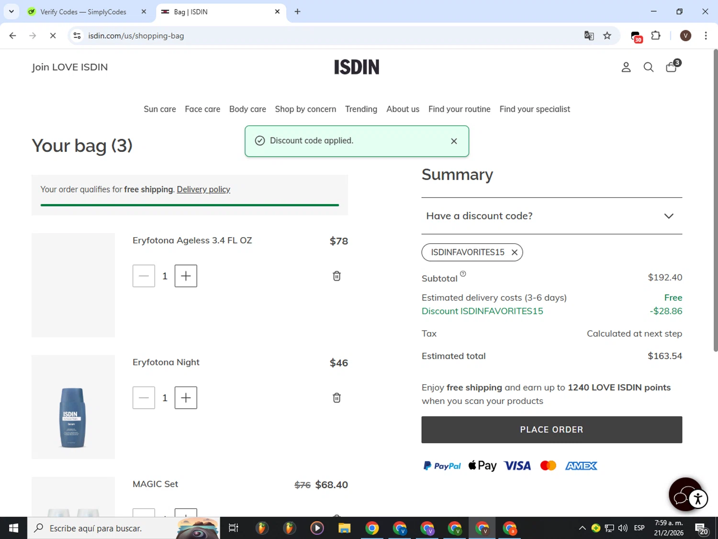Open the Sun care menu
This screenshot has height=539, width=718.
pyautogui.click(x=160, y=109)
